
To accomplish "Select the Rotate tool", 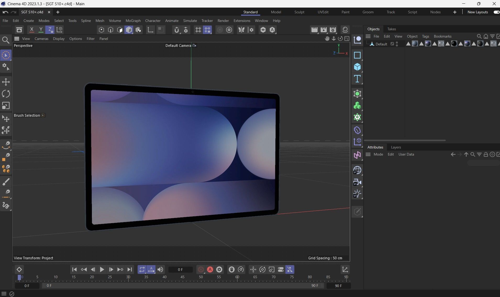I will pyautogui.click(x=6, y=94).
